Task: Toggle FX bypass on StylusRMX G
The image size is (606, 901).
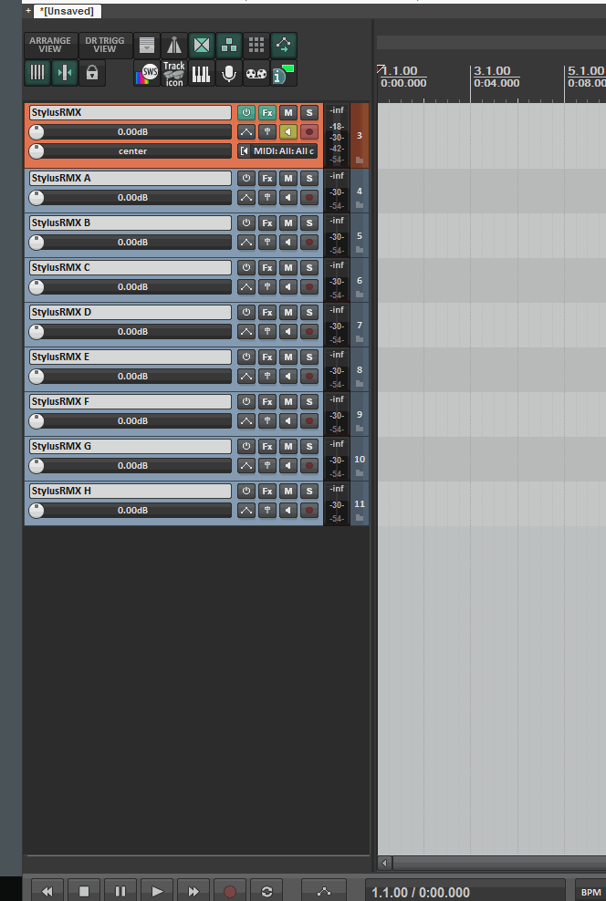Action: 246,446
